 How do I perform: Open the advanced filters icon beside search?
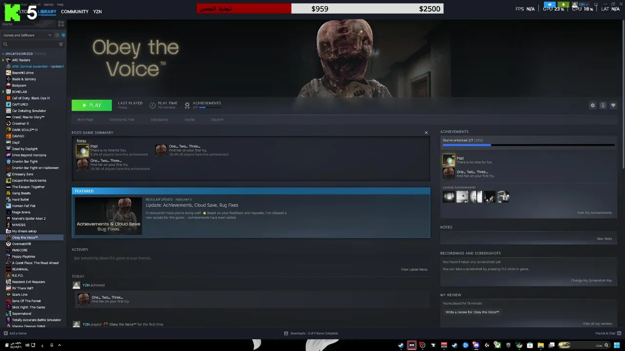(x=61, y=44)
